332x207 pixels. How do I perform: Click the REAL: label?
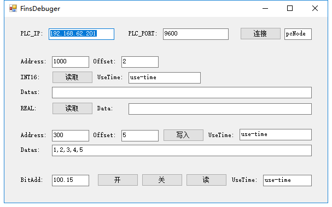(28, 109)
